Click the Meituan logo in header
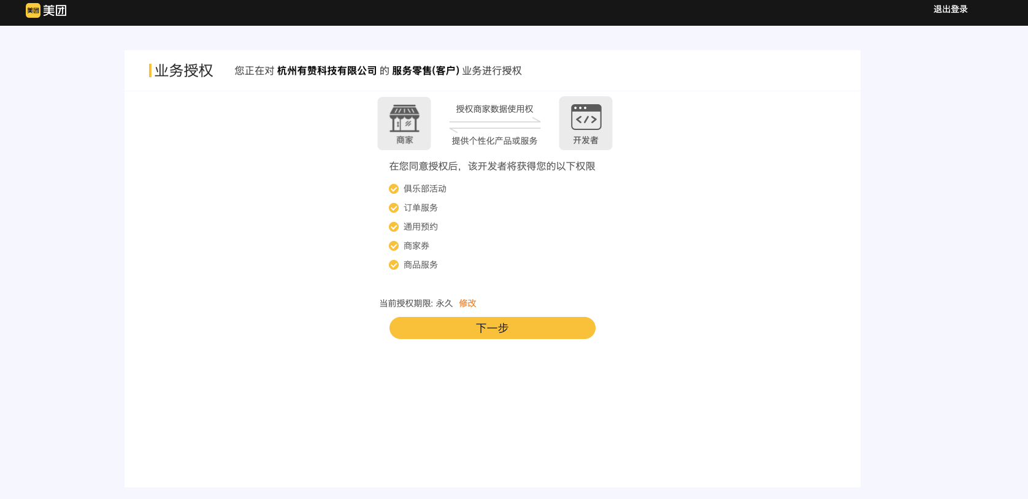Viewport: 1028px width, 499px height. click(x=46, y=10)
